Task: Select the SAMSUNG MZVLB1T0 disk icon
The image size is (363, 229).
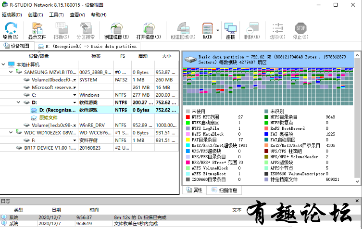Action: tap(19, 72)
